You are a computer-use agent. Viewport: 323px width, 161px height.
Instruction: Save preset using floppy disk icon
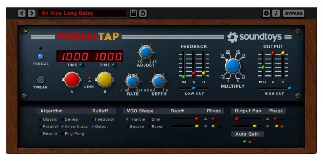133,13
